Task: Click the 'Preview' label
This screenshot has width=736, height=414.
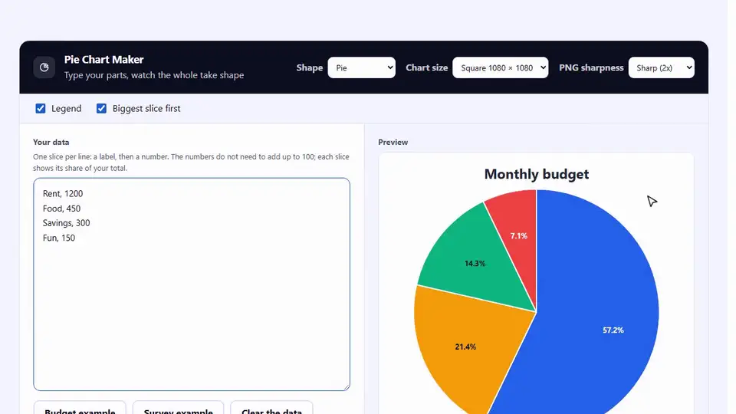Action: pos(393,143)
